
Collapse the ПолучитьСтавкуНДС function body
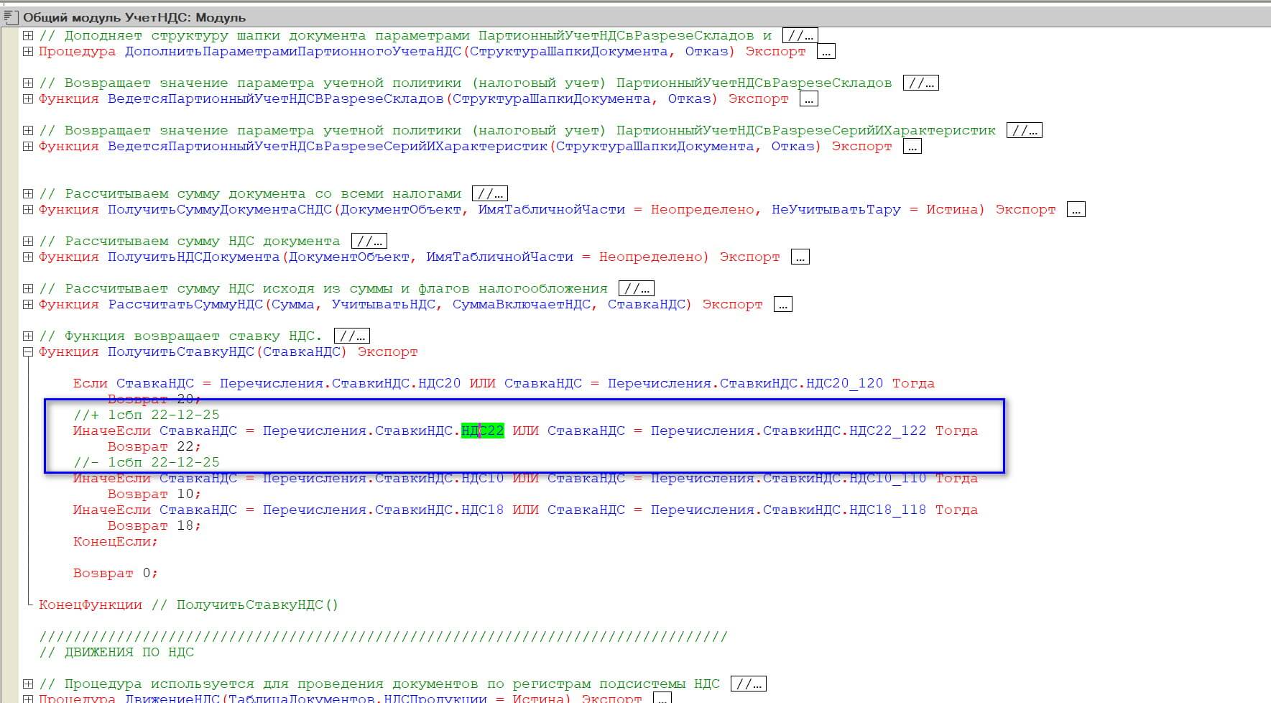point(28,352)
